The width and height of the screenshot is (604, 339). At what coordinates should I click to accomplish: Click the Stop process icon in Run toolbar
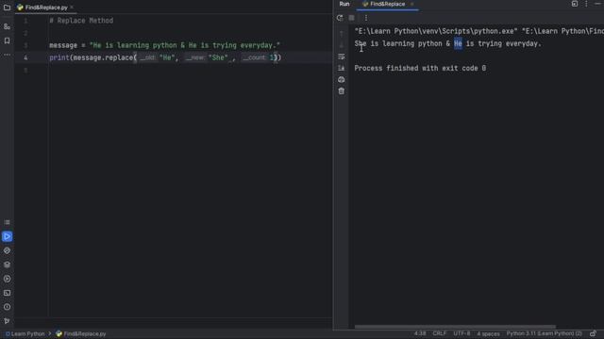click(352, 18)
